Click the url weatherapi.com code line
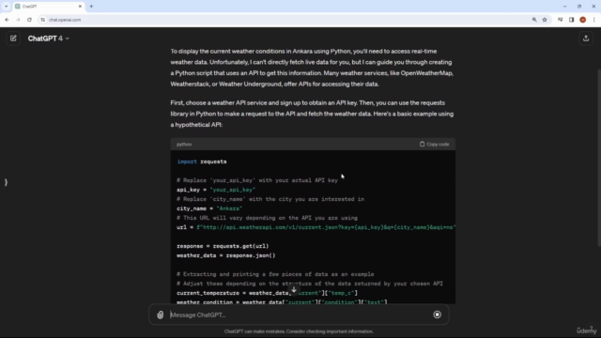601x338 pixels. point(316,227)
